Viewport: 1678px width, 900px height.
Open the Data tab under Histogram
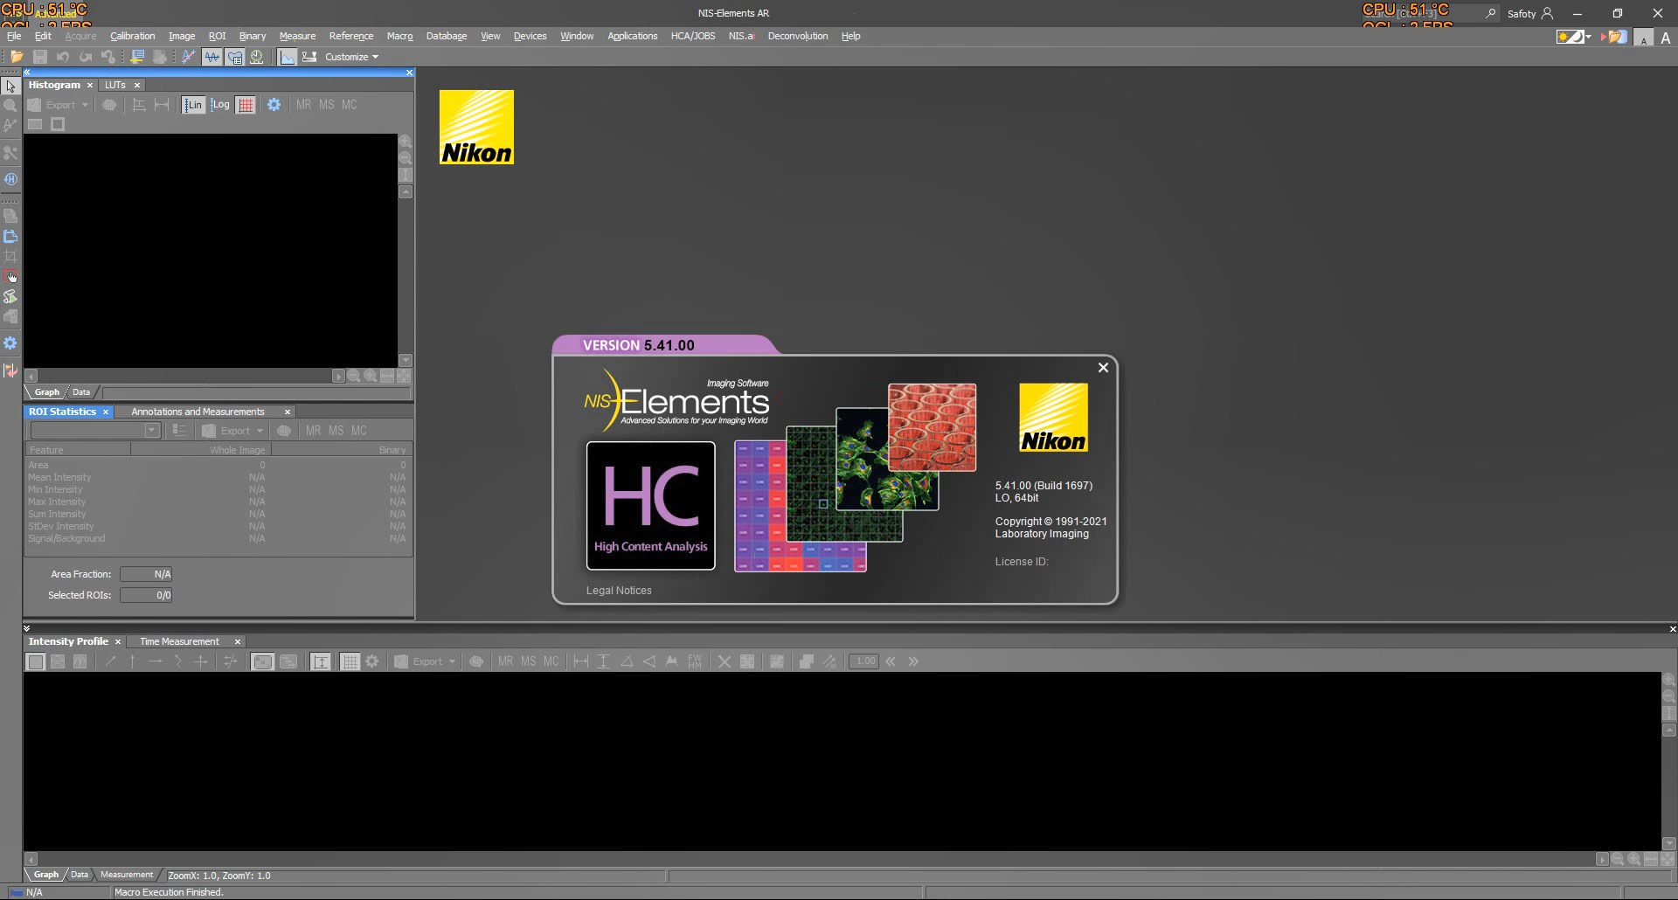(81, 392)
